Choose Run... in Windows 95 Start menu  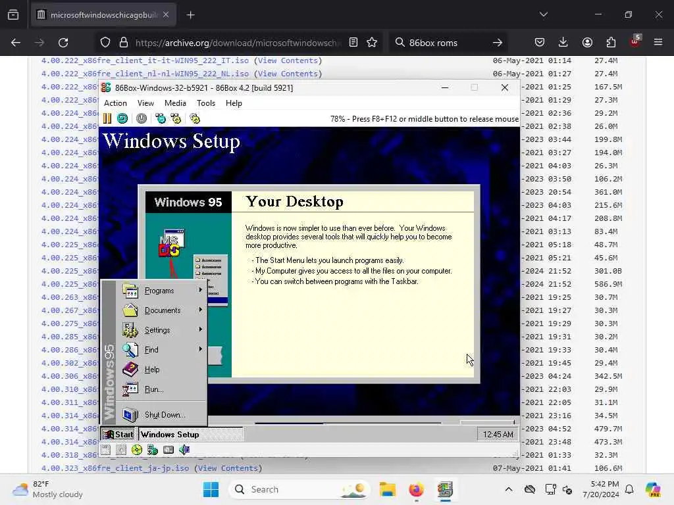point(162,389)
